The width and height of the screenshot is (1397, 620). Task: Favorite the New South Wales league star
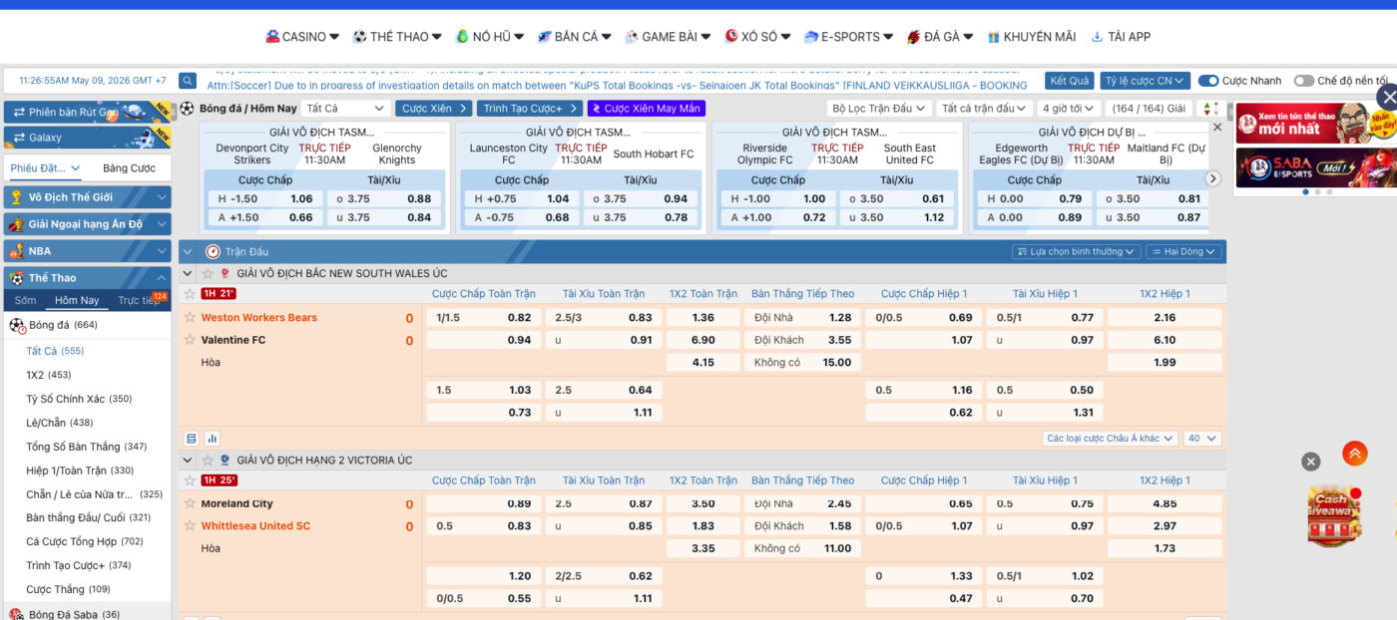pyautogui.click(x=208, y=273)
